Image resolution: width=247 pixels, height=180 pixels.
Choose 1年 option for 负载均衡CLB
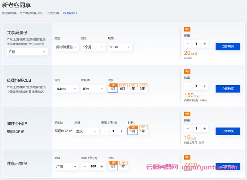tap(132, 89)
